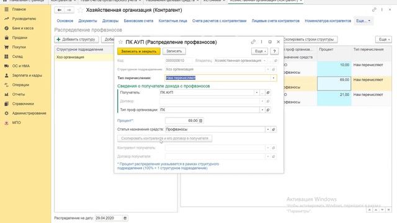Switch to the Контактные лица tab
397x223 pixels.
tap(172, 20)
